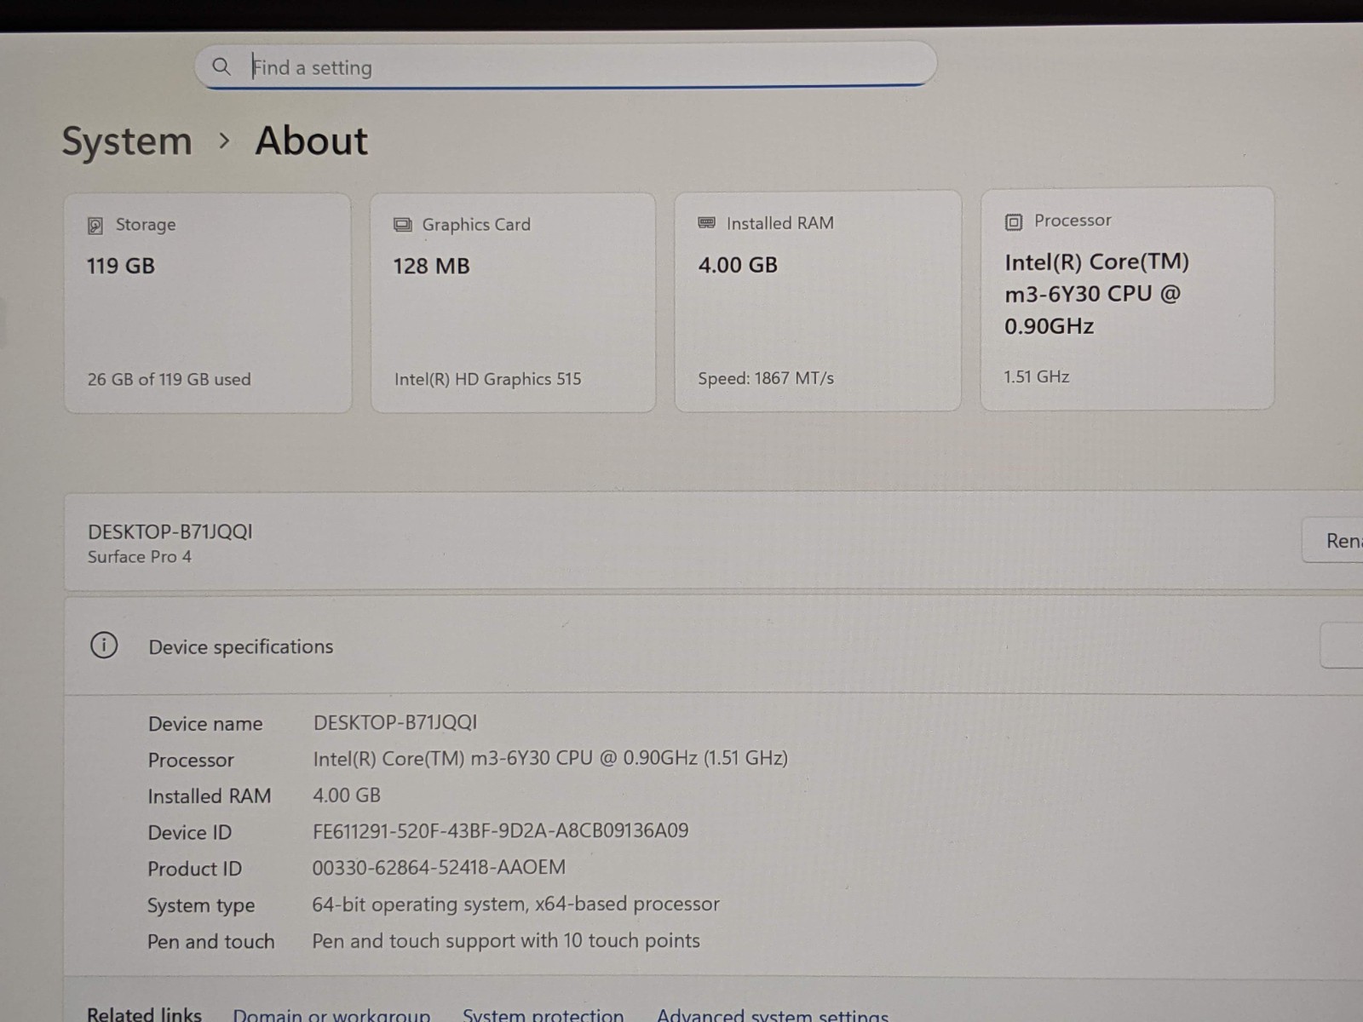Click the search magnifier icon

point(221,66)
